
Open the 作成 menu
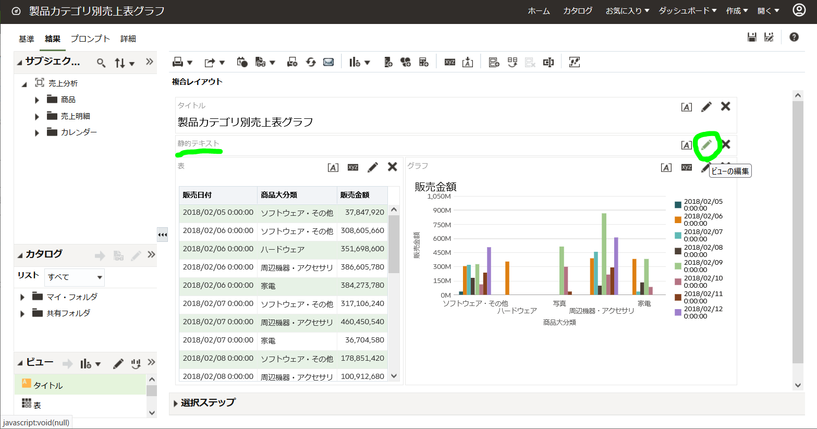(737, 10)
